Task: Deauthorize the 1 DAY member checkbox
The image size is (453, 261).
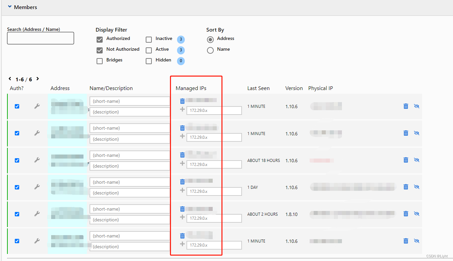Action: 17,187
